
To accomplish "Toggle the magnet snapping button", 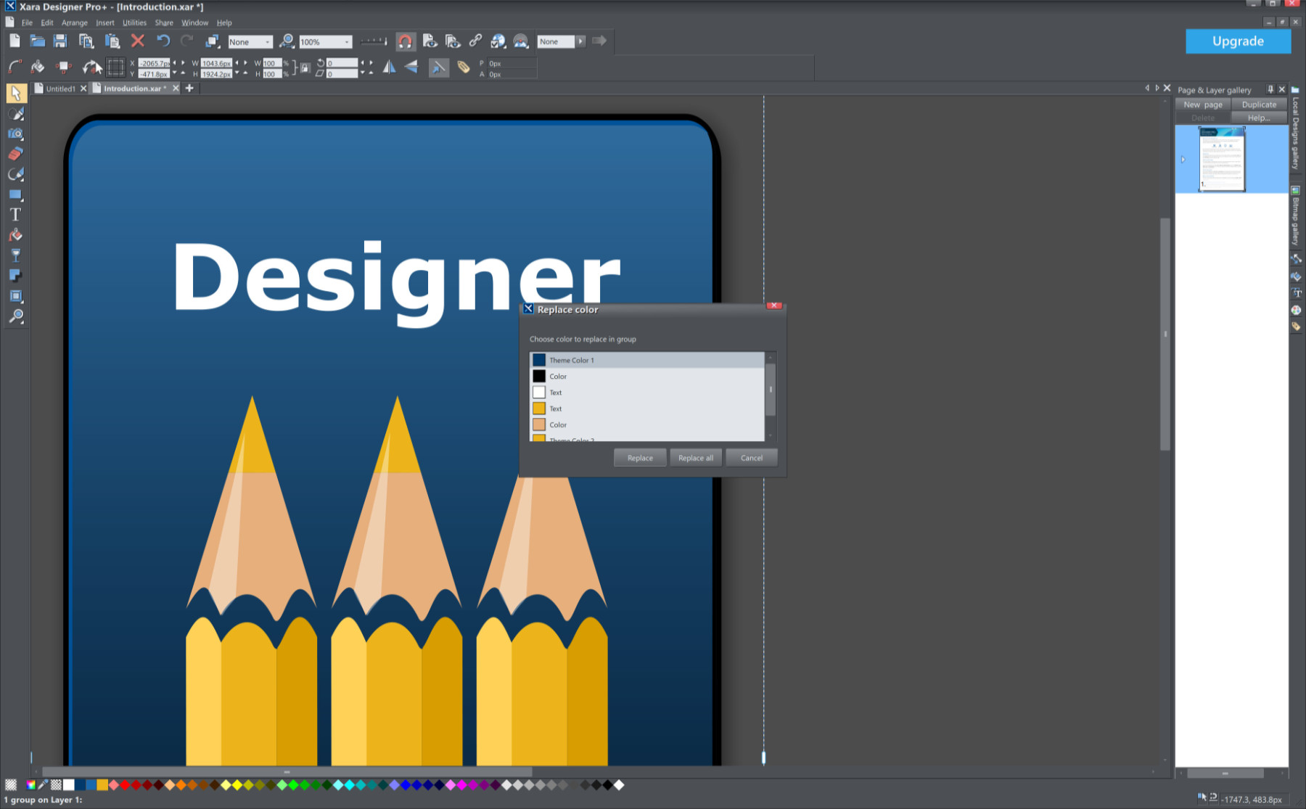I will [x=405, y=41].
